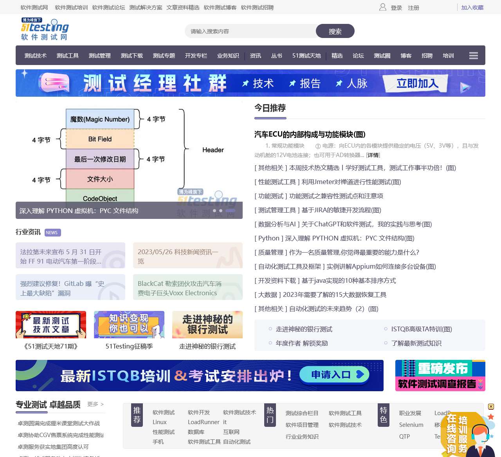Click 年度作者 解锁奖励 link
Viewport: 501px width, 457px height.
(x=302, y=343)
